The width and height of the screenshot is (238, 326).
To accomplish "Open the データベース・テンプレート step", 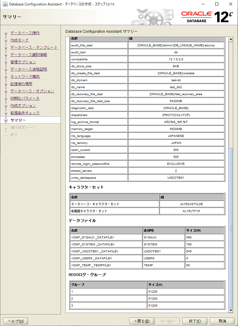I will coord(34,48).
